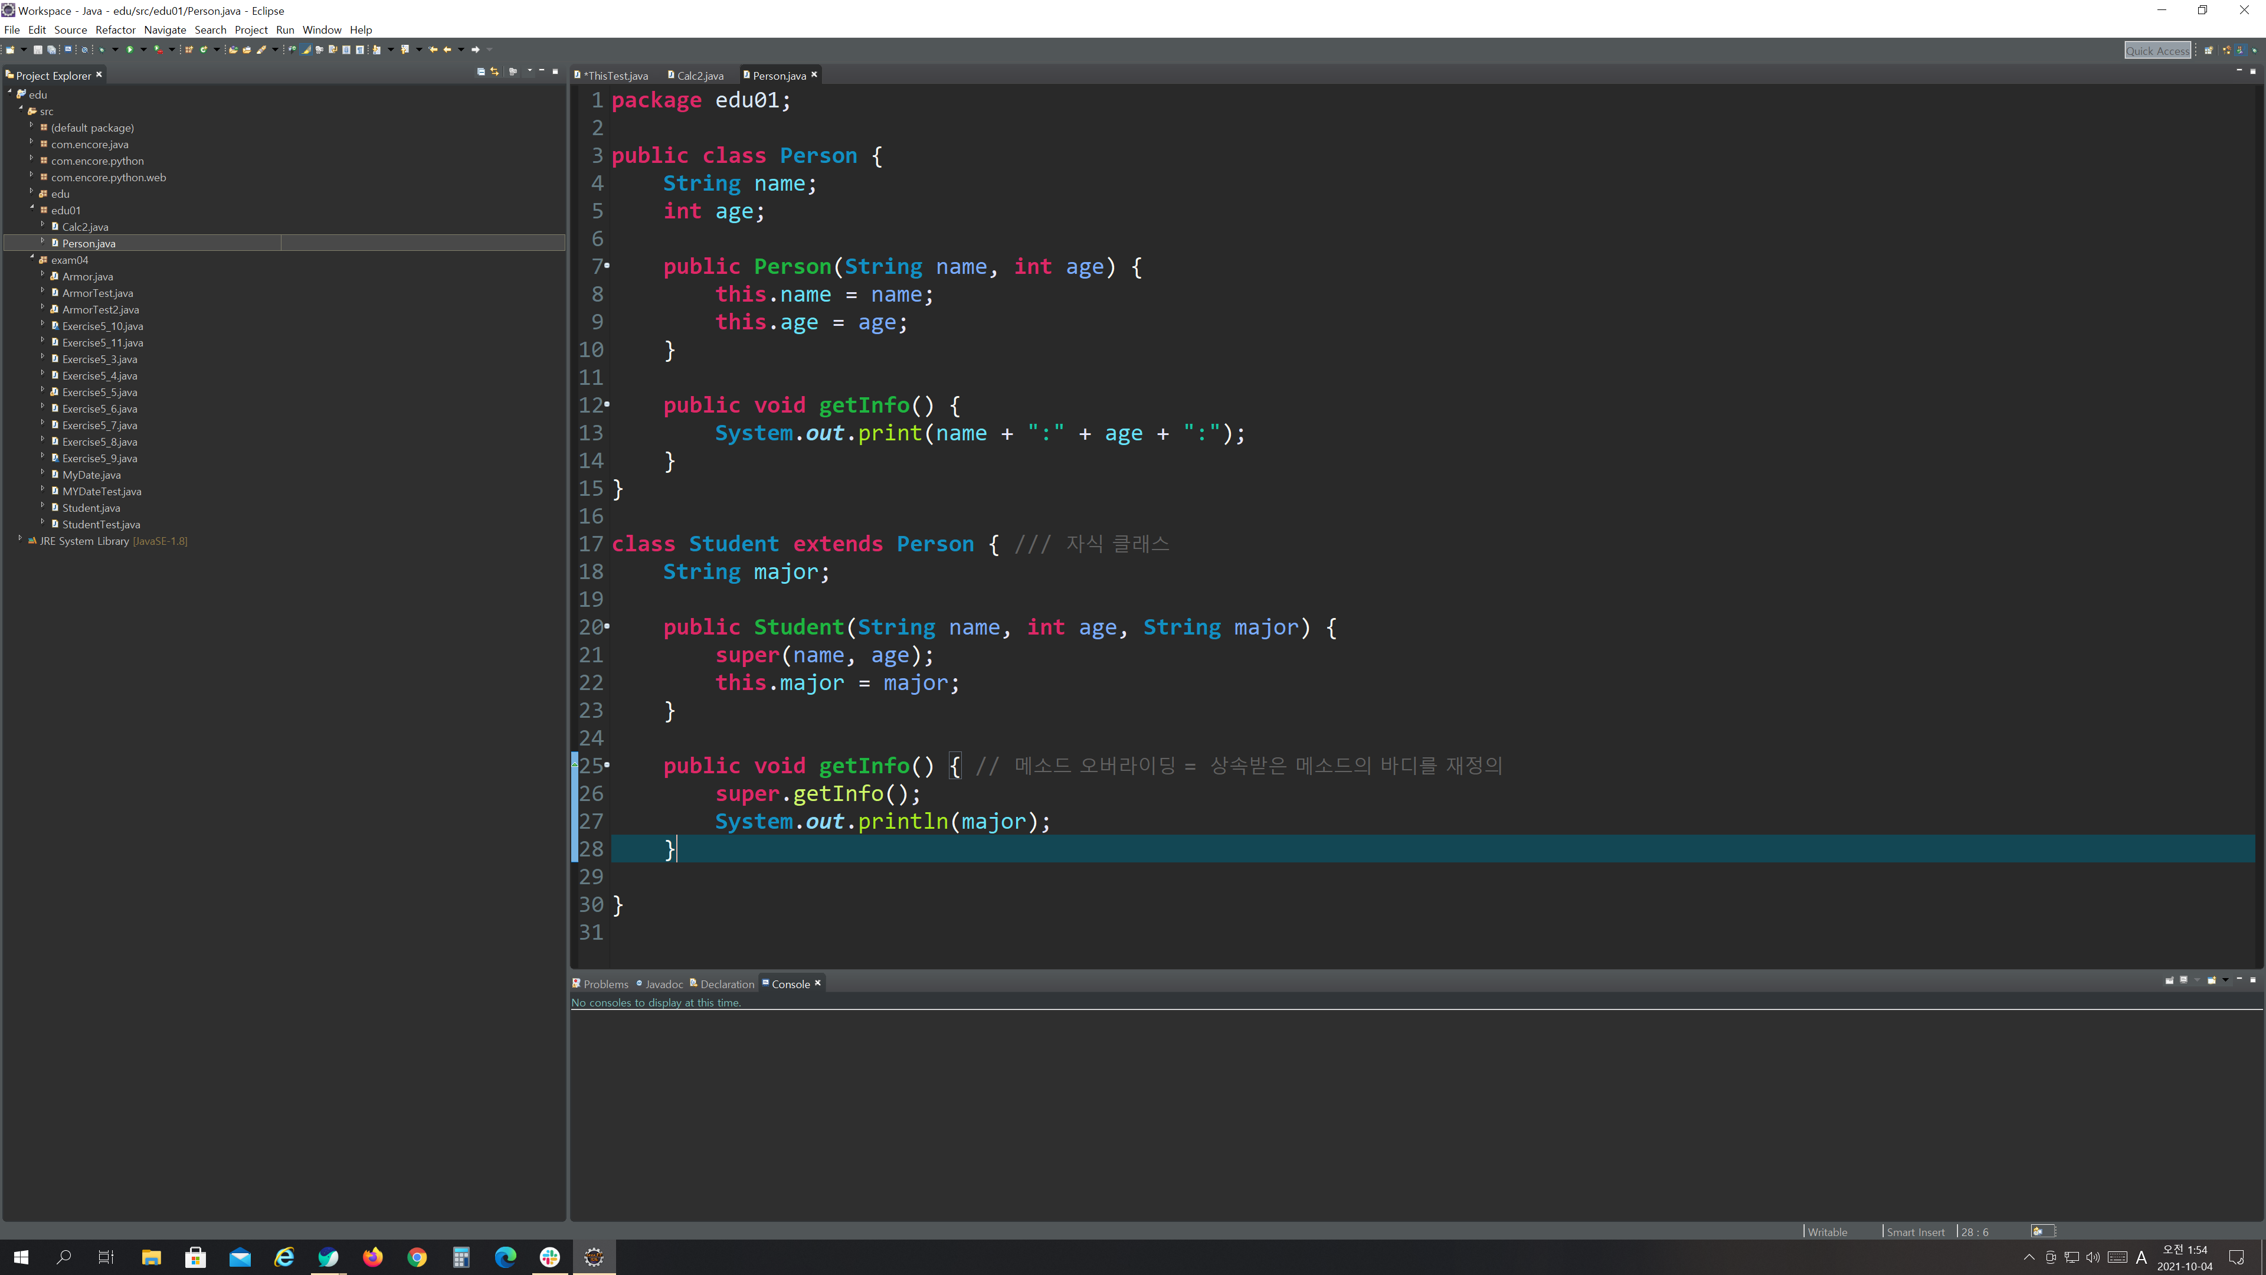Click the Open Perspective icon
The image size is (2266, 1275).
[x=2208, y=50]
